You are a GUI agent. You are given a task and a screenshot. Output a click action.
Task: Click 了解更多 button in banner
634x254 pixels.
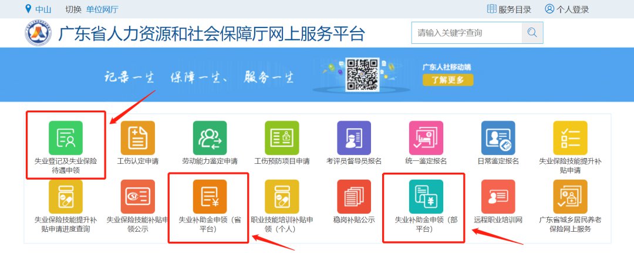point(447,80)
